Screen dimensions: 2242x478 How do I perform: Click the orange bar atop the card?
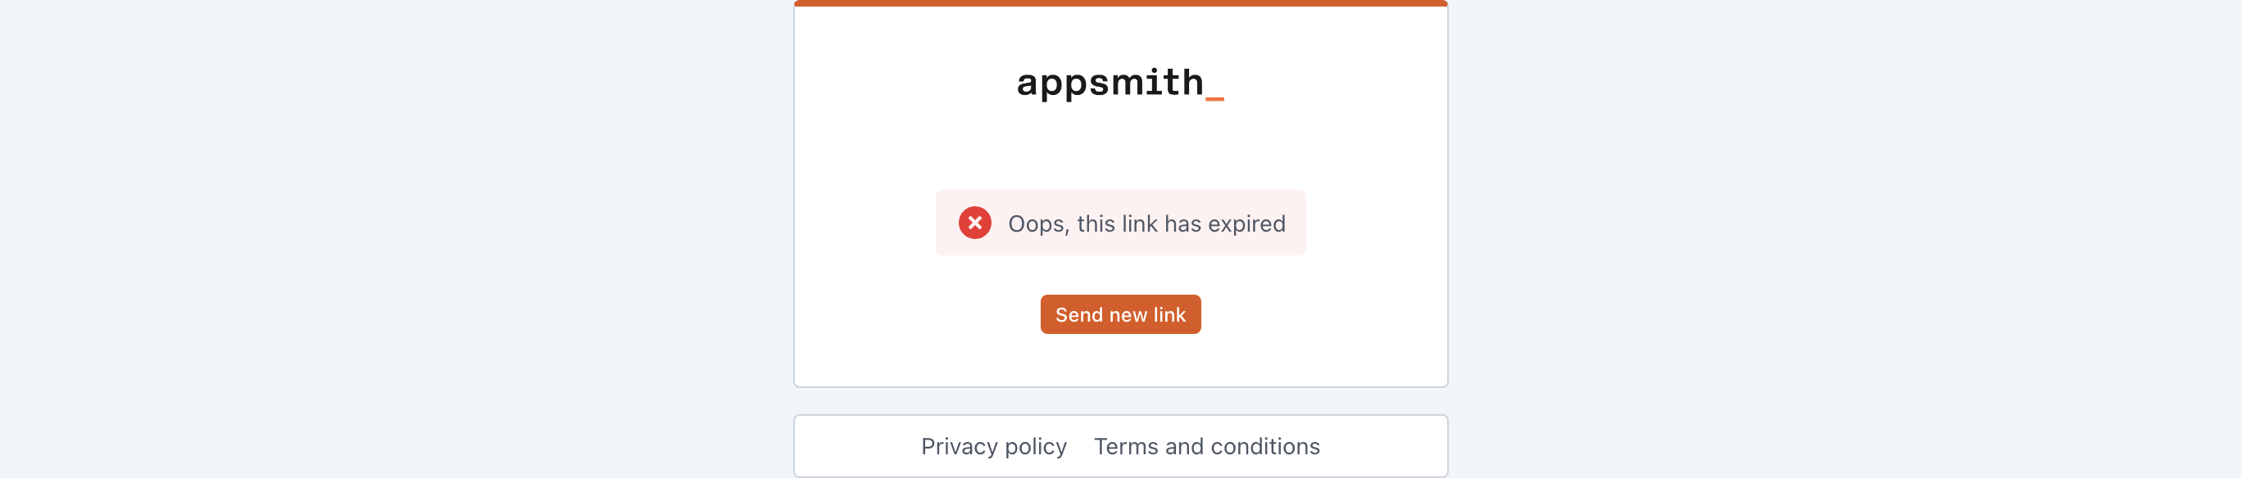point(1120,3)
